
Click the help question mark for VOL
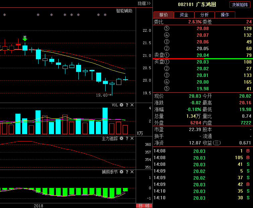coord(127,105)
